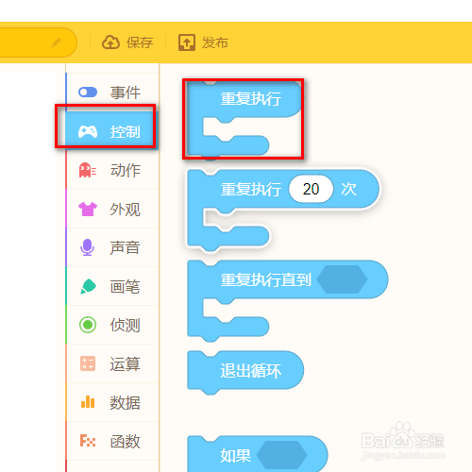Screen dimensions: 472x472
Task: Select the bar chart 数据 category icon
Action: (x=88, y=402)
